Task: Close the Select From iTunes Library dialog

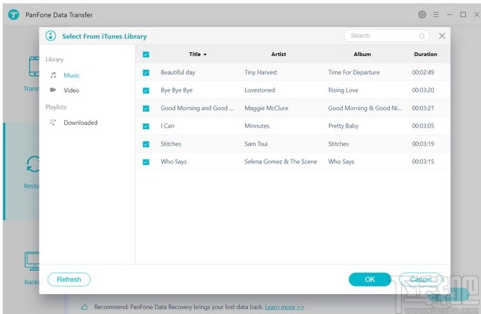Action: click(442, 36)
